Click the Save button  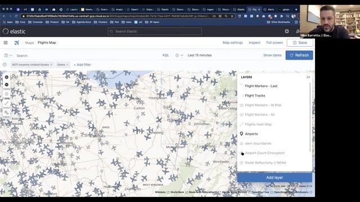(300, 43)
